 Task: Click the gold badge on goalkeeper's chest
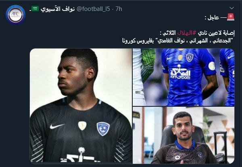coord(82,126)
